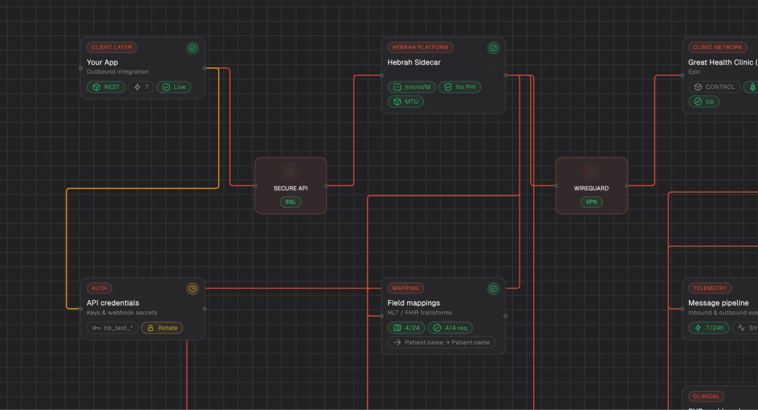
Task: Click the Rotate button
Action: point(162,328)
